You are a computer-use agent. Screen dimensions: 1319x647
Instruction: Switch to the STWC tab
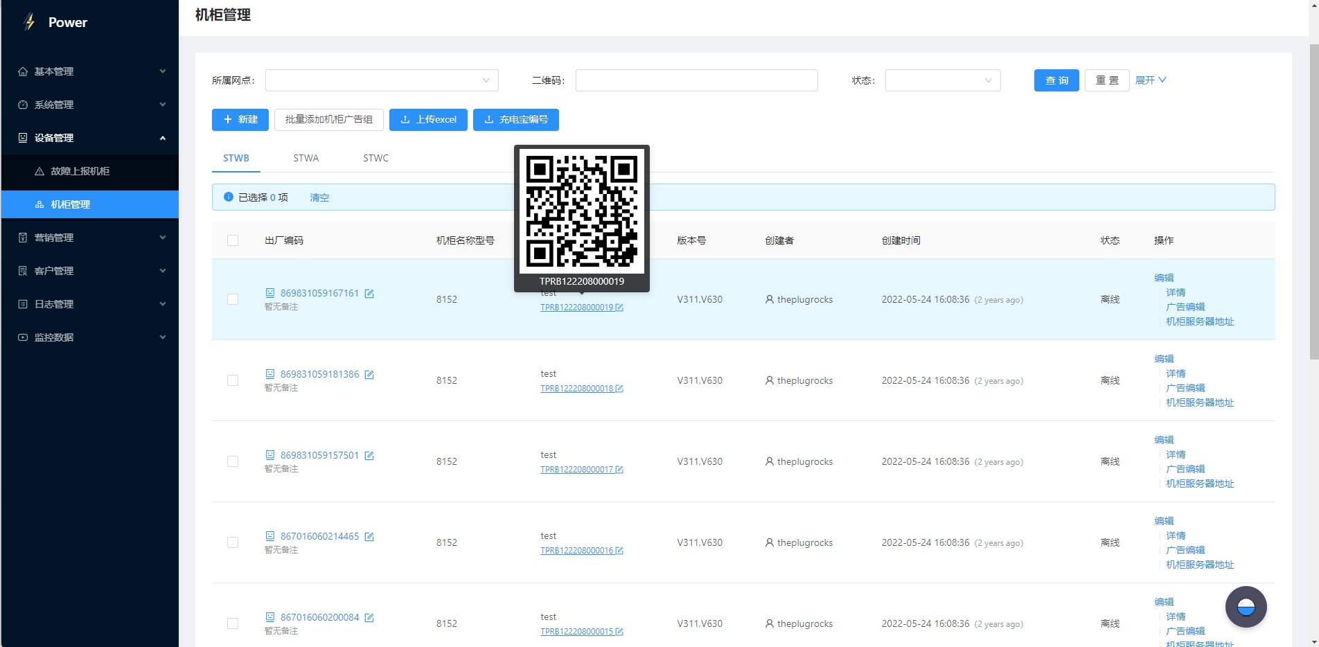tap(376, 158)
